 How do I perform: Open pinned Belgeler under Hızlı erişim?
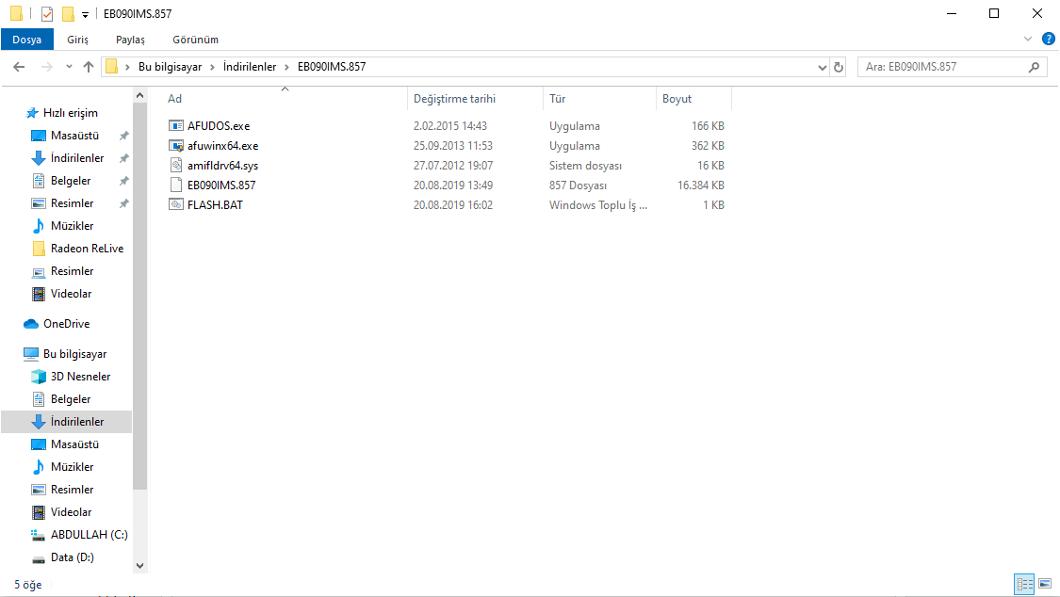pyautogui.click(x=71, y=180)
